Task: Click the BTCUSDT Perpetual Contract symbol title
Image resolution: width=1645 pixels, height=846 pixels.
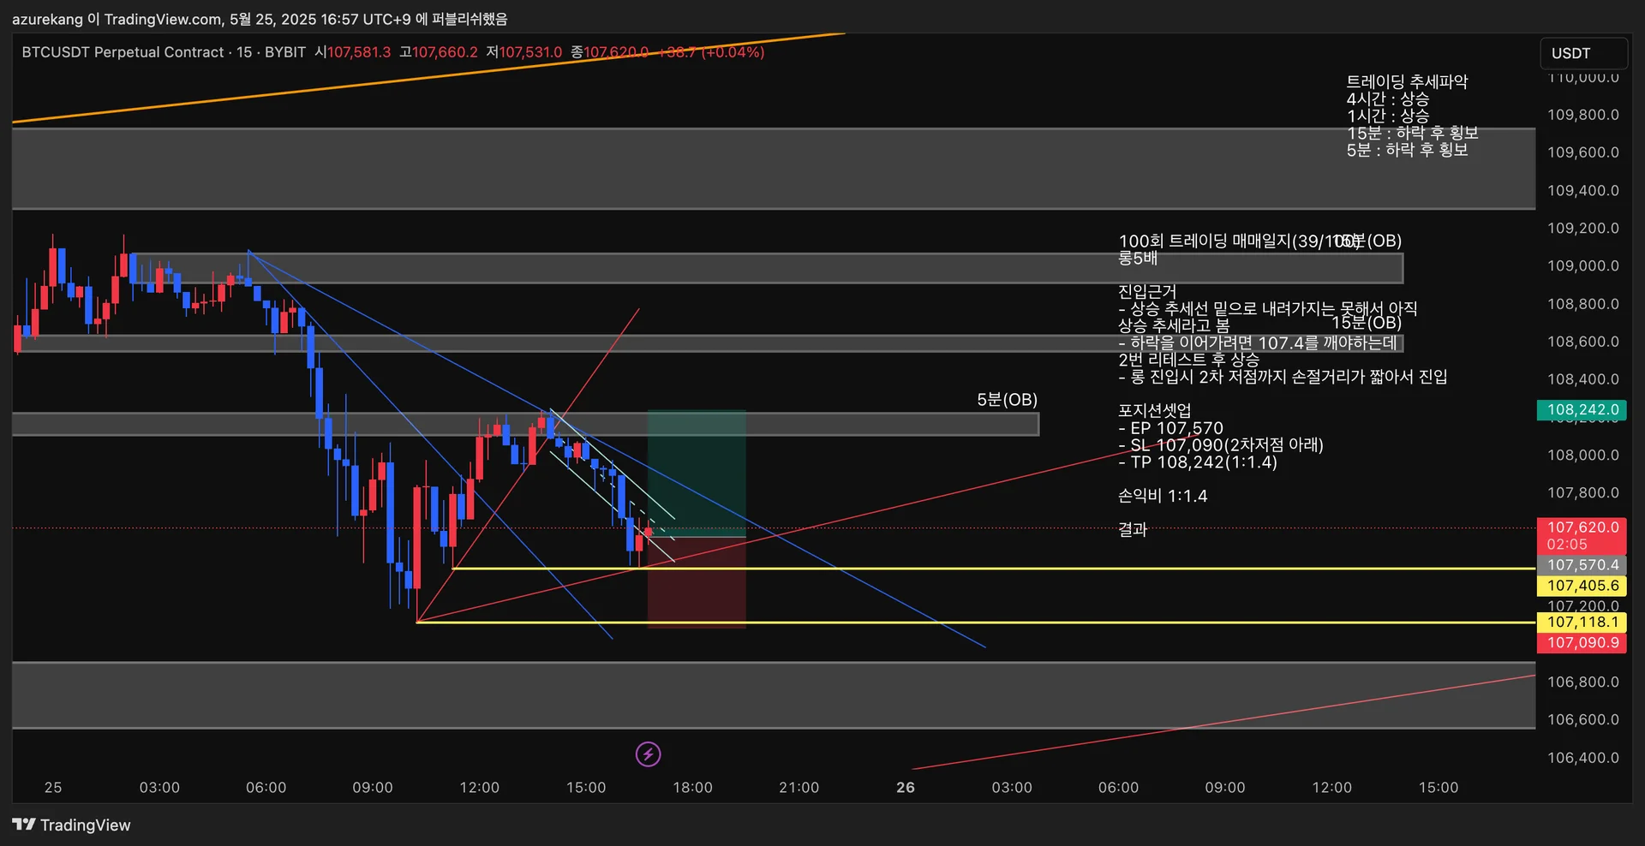Action: pos(123,52)
